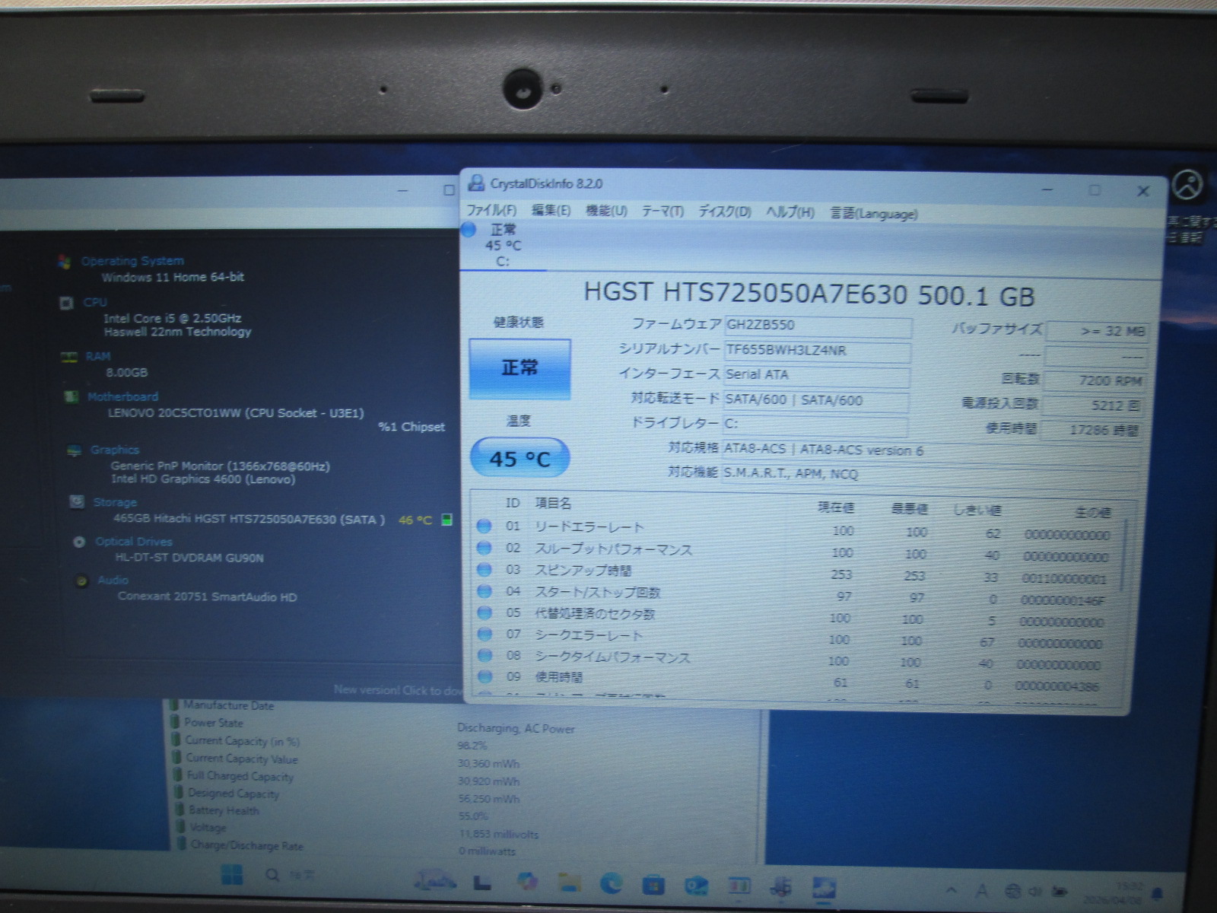Viewport: 1217px width, 913px height.
Task: Click the CPU section icon in Speccy
Action: 67,303
